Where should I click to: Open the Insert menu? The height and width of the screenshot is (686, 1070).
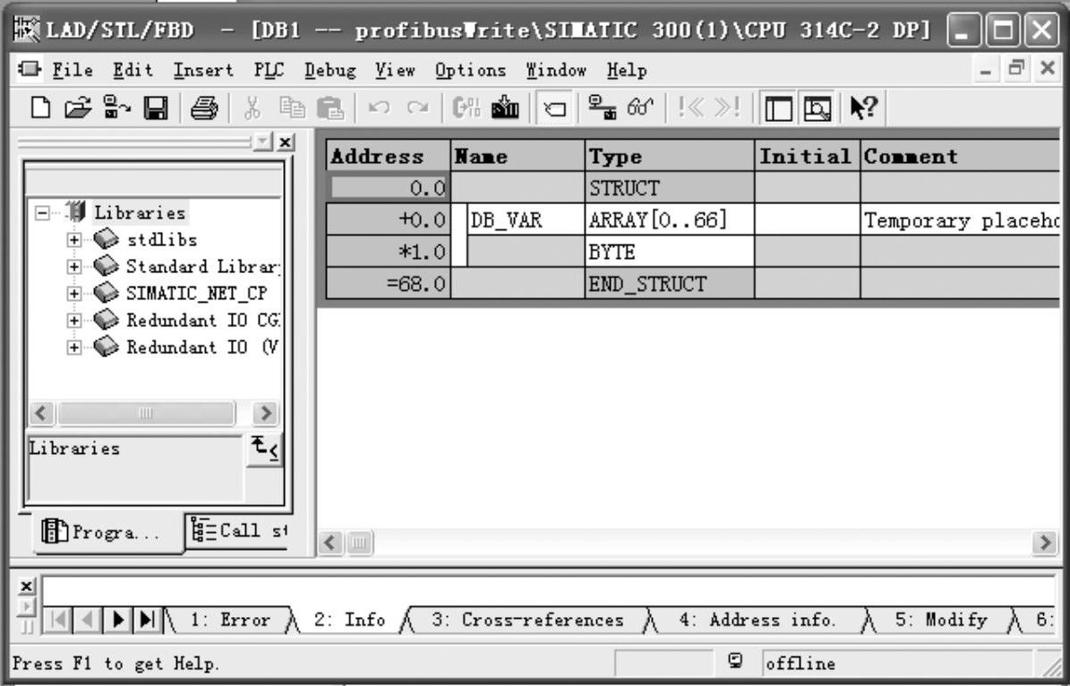[x=203, y=71]
